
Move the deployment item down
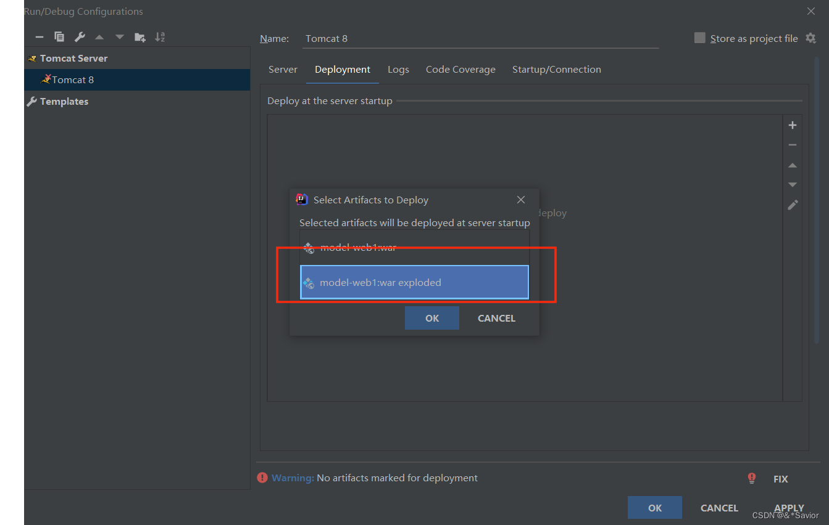tap(793, 185)
